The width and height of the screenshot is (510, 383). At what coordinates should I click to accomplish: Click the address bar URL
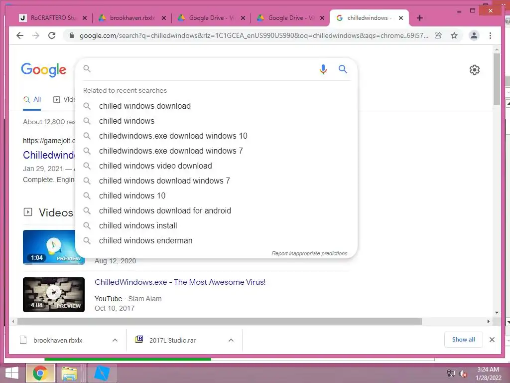[254, 35]
